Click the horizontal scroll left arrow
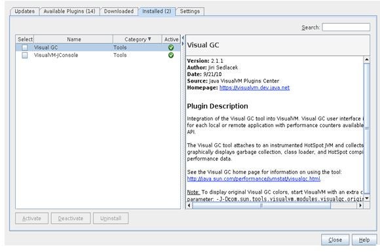The width and height of the screenshot is (380, 252). (189, 206)
